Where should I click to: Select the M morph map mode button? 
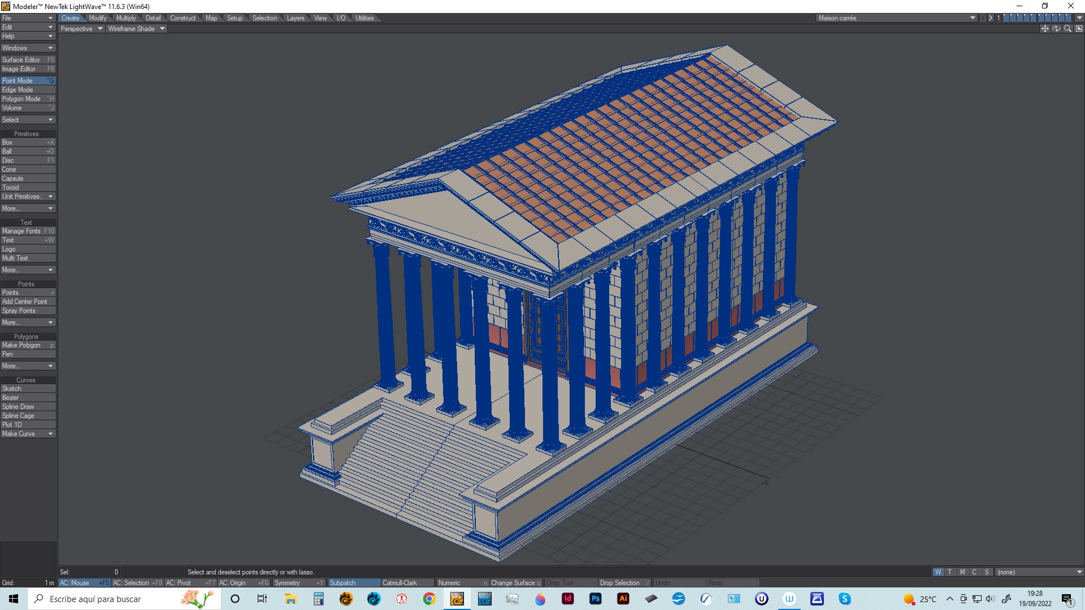point(962,572)
